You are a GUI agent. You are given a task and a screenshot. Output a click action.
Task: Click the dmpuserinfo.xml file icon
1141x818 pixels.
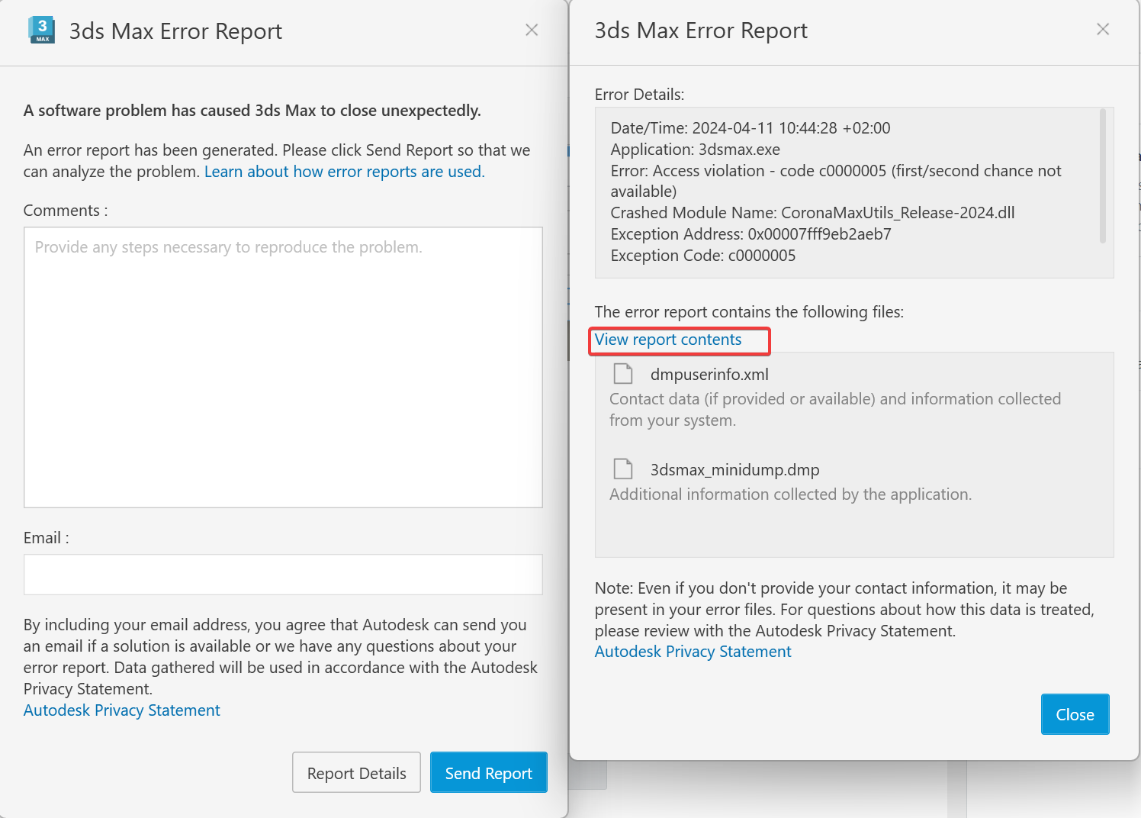click(x=623, y=374)
